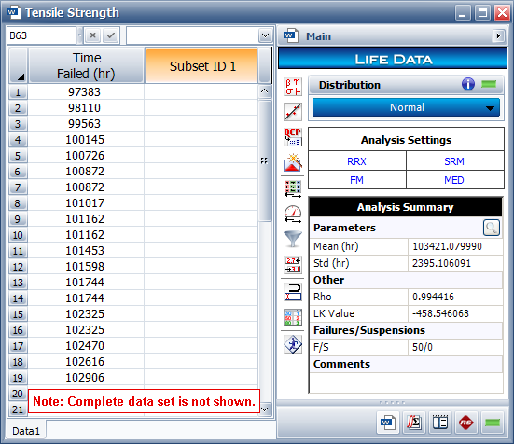
Task: Switch to the Data1 sheet tab
Action: tap(26, 431)
